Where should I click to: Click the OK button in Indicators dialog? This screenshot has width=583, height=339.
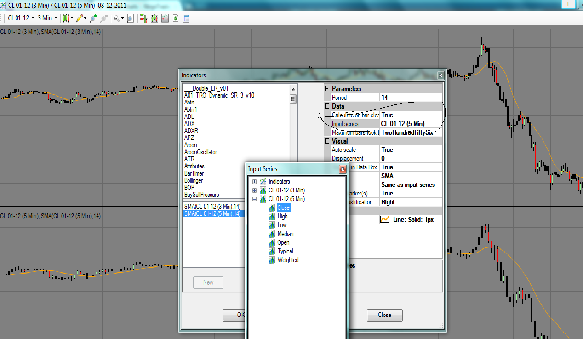235,315
